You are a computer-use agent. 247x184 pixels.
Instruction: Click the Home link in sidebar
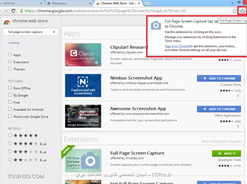click(14, 43)
